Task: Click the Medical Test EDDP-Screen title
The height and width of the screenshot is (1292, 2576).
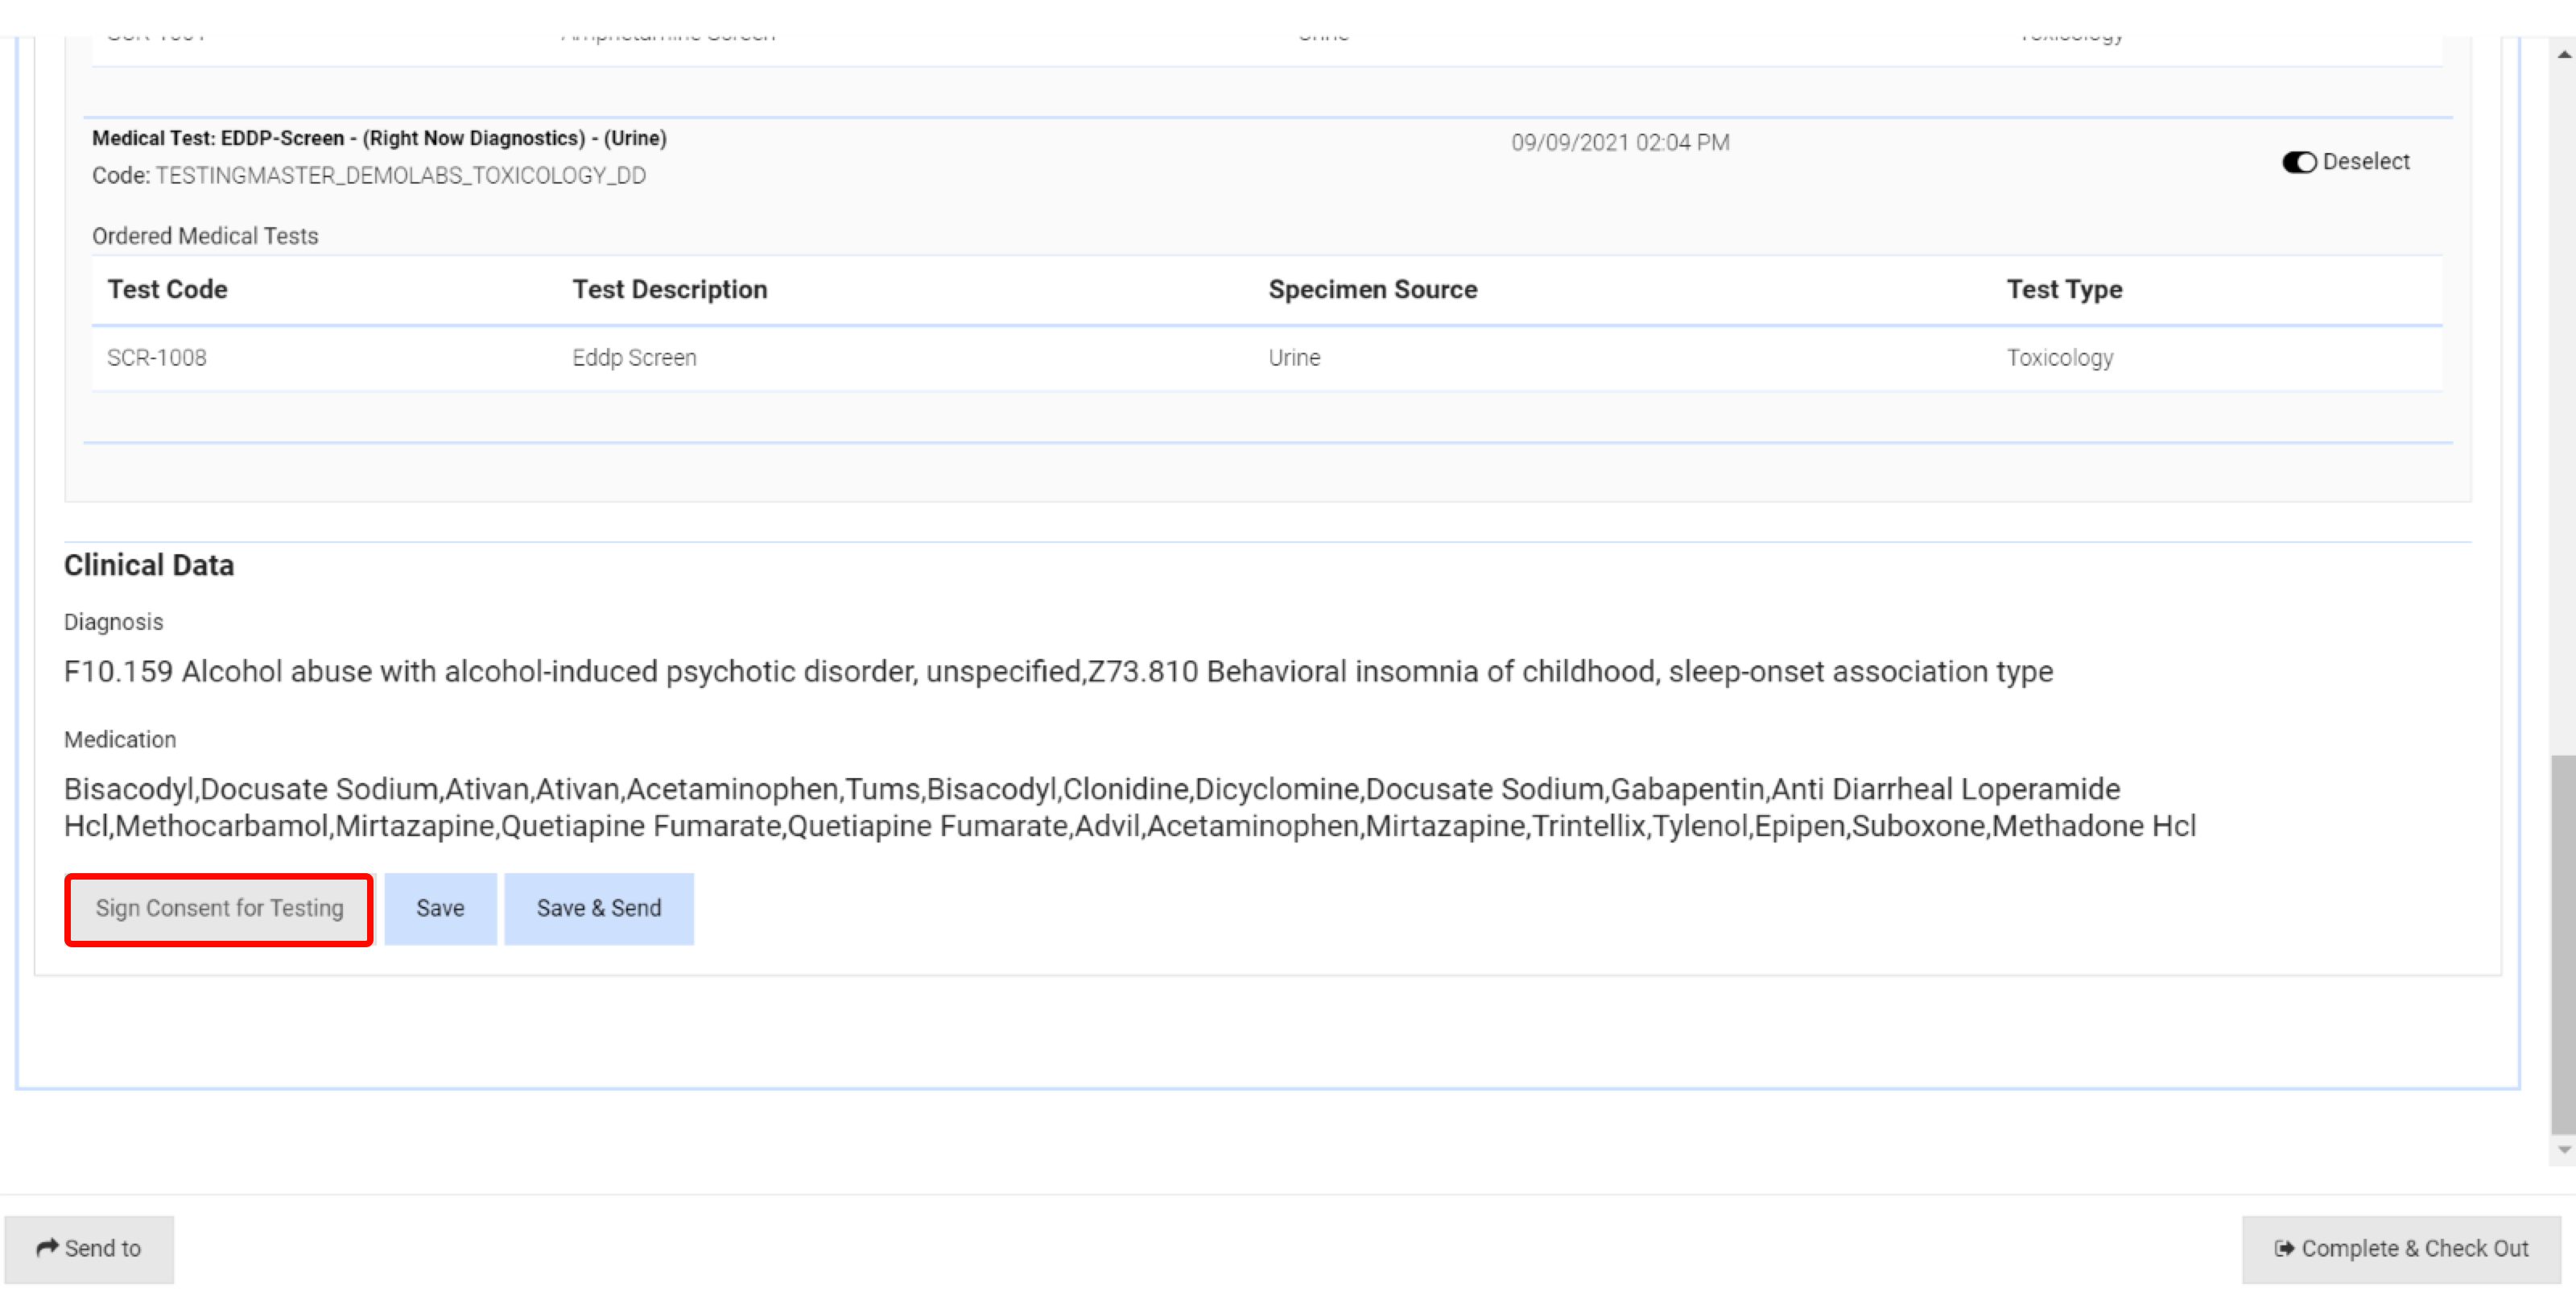Action: (379, 138)
